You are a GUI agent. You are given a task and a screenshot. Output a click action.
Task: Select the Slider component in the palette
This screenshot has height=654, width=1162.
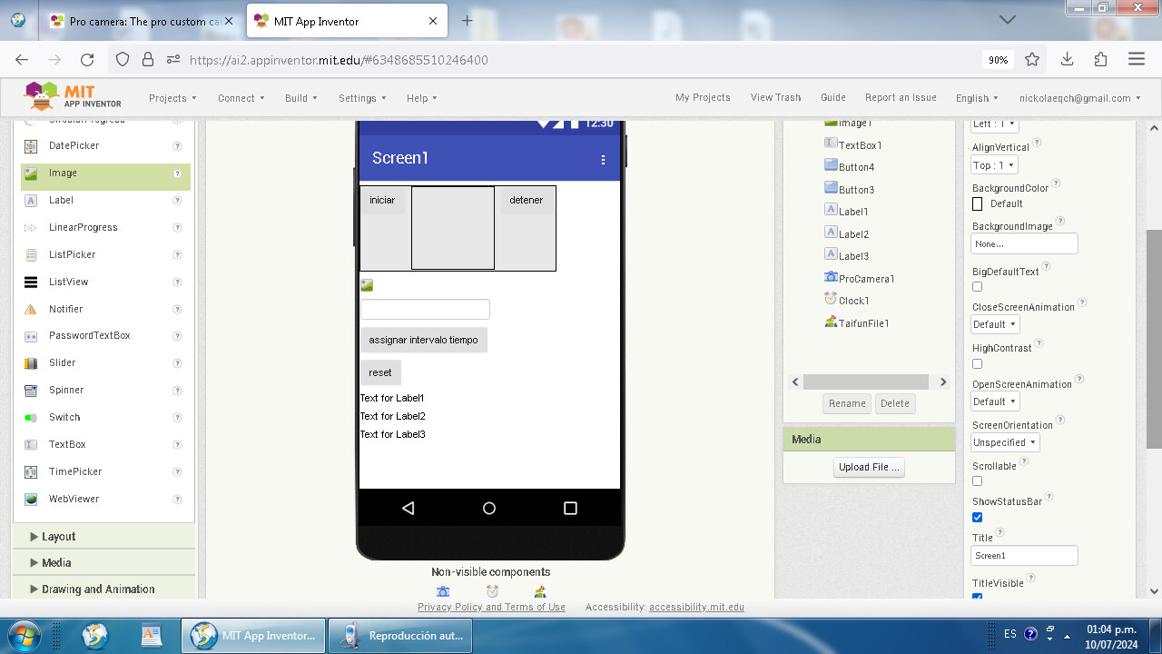(x=61, y=362)
